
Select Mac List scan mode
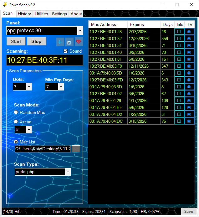pyautogui.click(x=16, y=142)
